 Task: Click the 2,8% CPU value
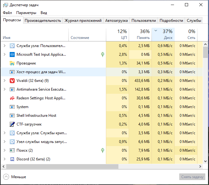tap(123, 55)
